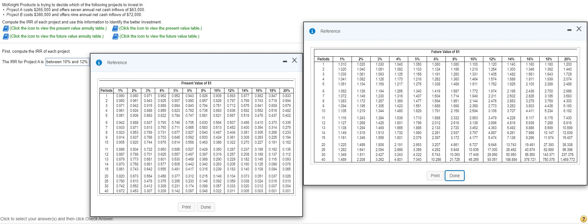This screenshot has width=588, height=224.
Task: Click the present value annuity table link text
Action: 58,28
